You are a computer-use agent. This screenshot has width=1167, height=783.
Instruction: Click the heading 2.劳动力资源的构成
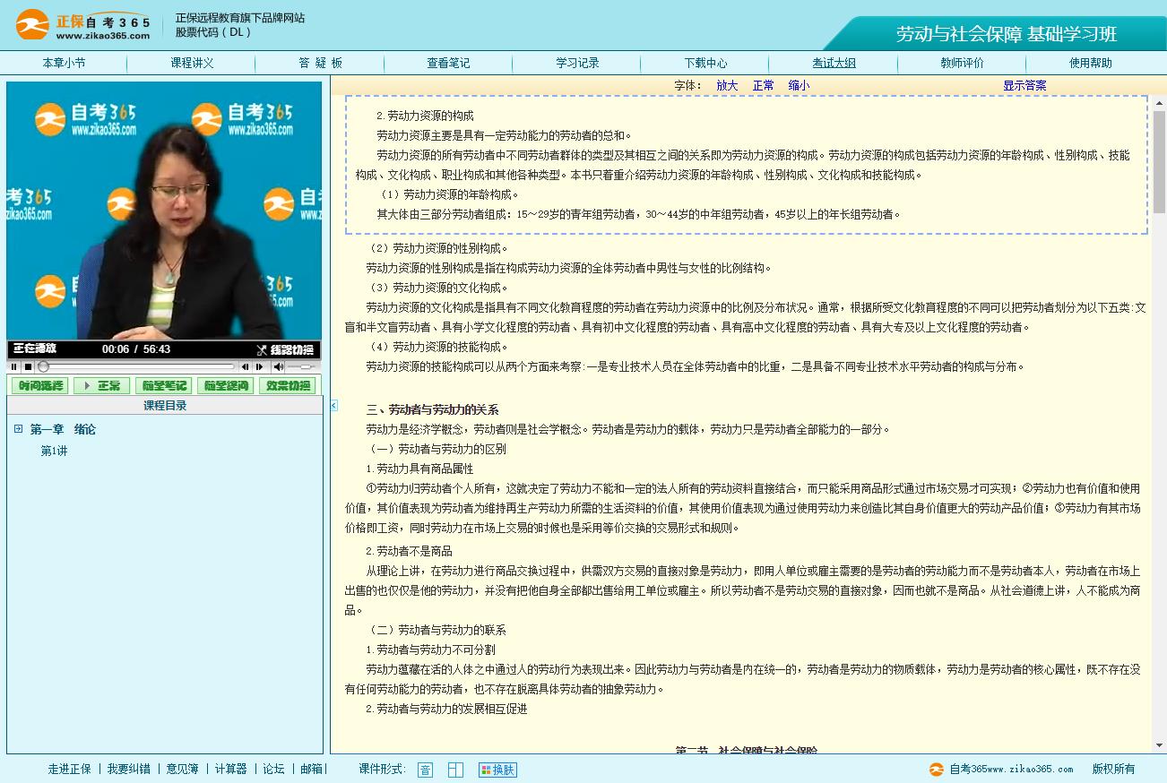point(425,116)
